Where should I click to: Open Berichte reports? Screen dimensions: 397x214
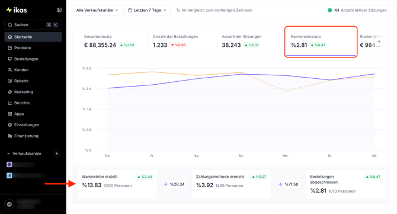(x=33, y=103)
